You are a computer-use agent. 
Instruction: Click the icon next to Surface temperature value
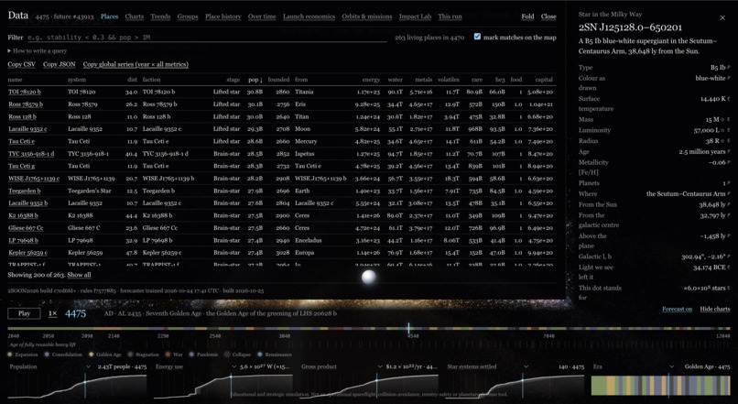729,99
